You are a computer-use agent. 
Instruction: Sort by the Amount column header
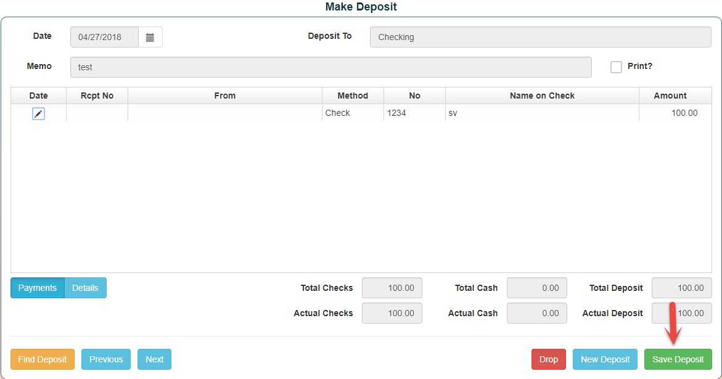(670, 96)
